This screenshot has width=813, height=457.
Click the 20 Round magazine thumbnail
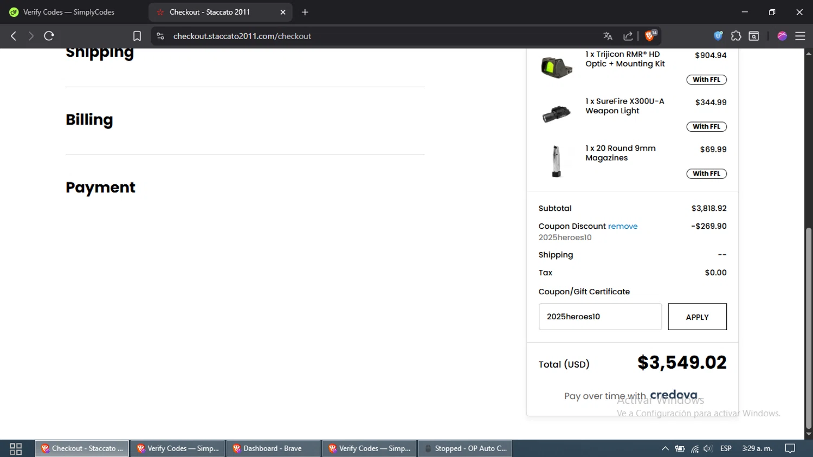556,161
